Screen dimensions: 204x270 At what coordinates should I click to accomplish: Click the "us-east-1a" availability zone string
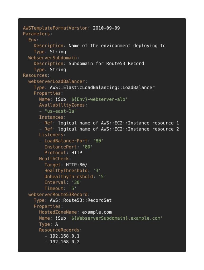point(61,111)
